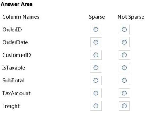Click the OrderID column name label
The image size is (145, 113).
click(x=12, y=29)
